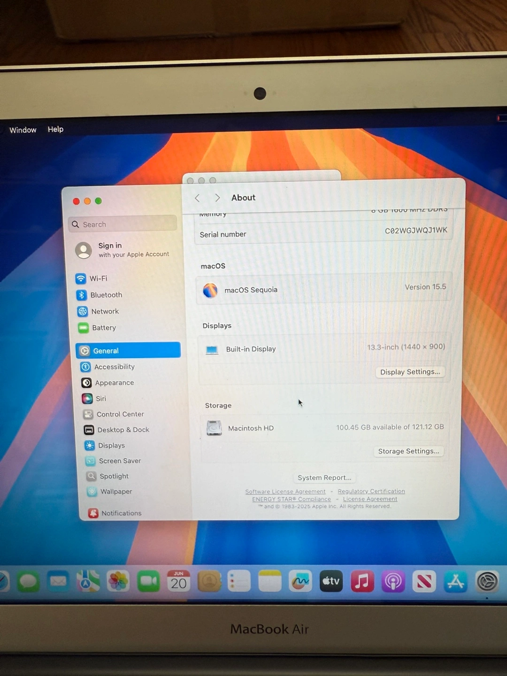Viewport: 507px width, 676px height.
Task: Open System Settings from the Dock
Action: pyautogui.click(x=487, y=582)
